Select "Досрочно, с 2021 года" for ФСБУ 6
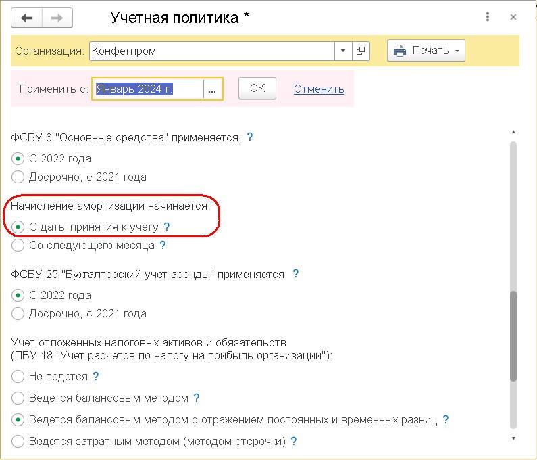Viewport: 537px width, 460px height. point(18,177)
